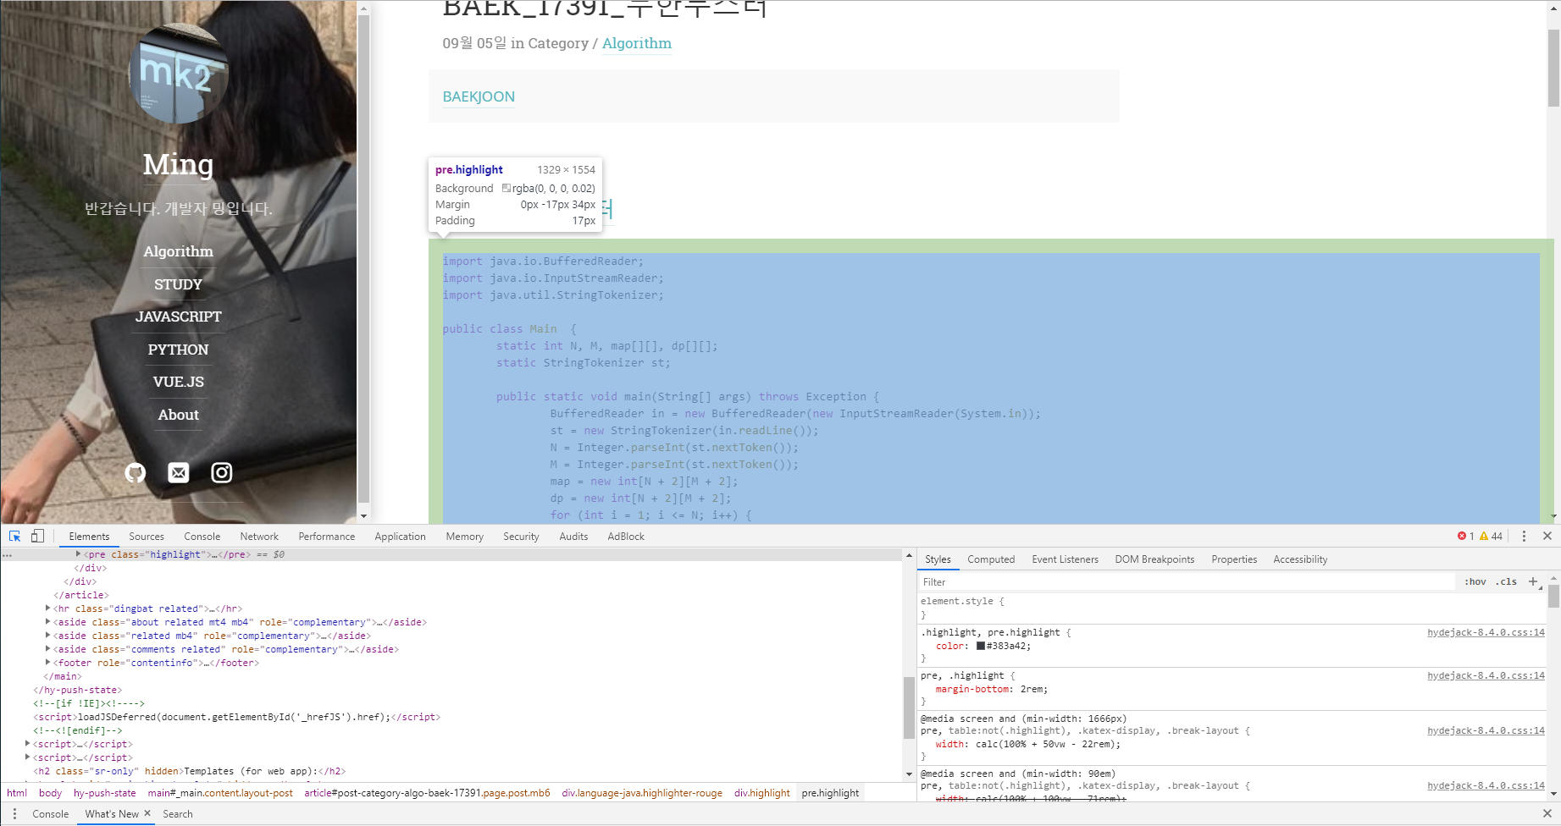Toggle device toolbar icon in DevTools
Viewport: 1561px width, 826px height.
pos(37,536)
